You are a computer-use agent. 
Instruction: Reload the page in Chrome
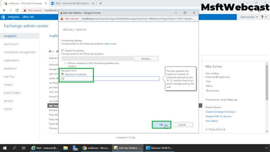pyautogui.click(x=17, y=10)
